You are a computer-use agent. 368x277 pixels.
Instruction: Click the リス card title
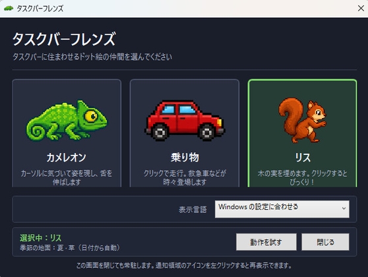(303, 157)
